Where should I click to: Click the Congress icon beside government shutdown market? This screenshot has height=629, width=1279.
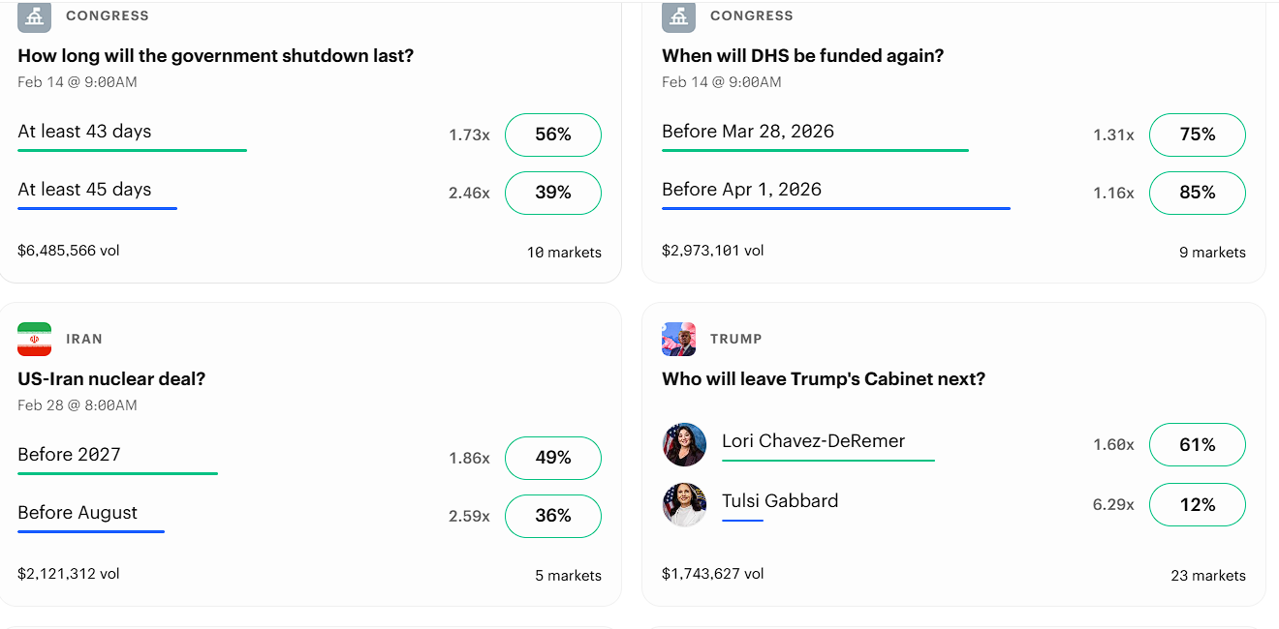point(34,16)
